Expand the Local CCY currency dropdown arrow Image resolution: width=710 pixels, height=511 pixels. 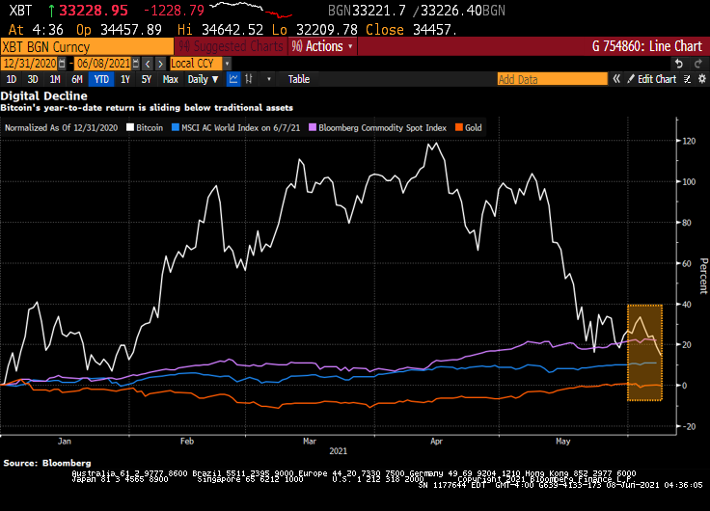228,64
